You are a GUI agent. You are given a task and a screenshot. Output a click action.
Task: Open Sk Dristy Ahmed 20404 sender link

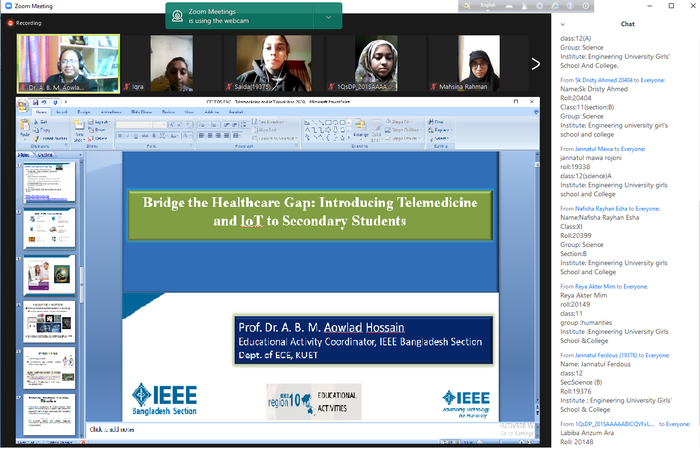click(x=604, y=80)
